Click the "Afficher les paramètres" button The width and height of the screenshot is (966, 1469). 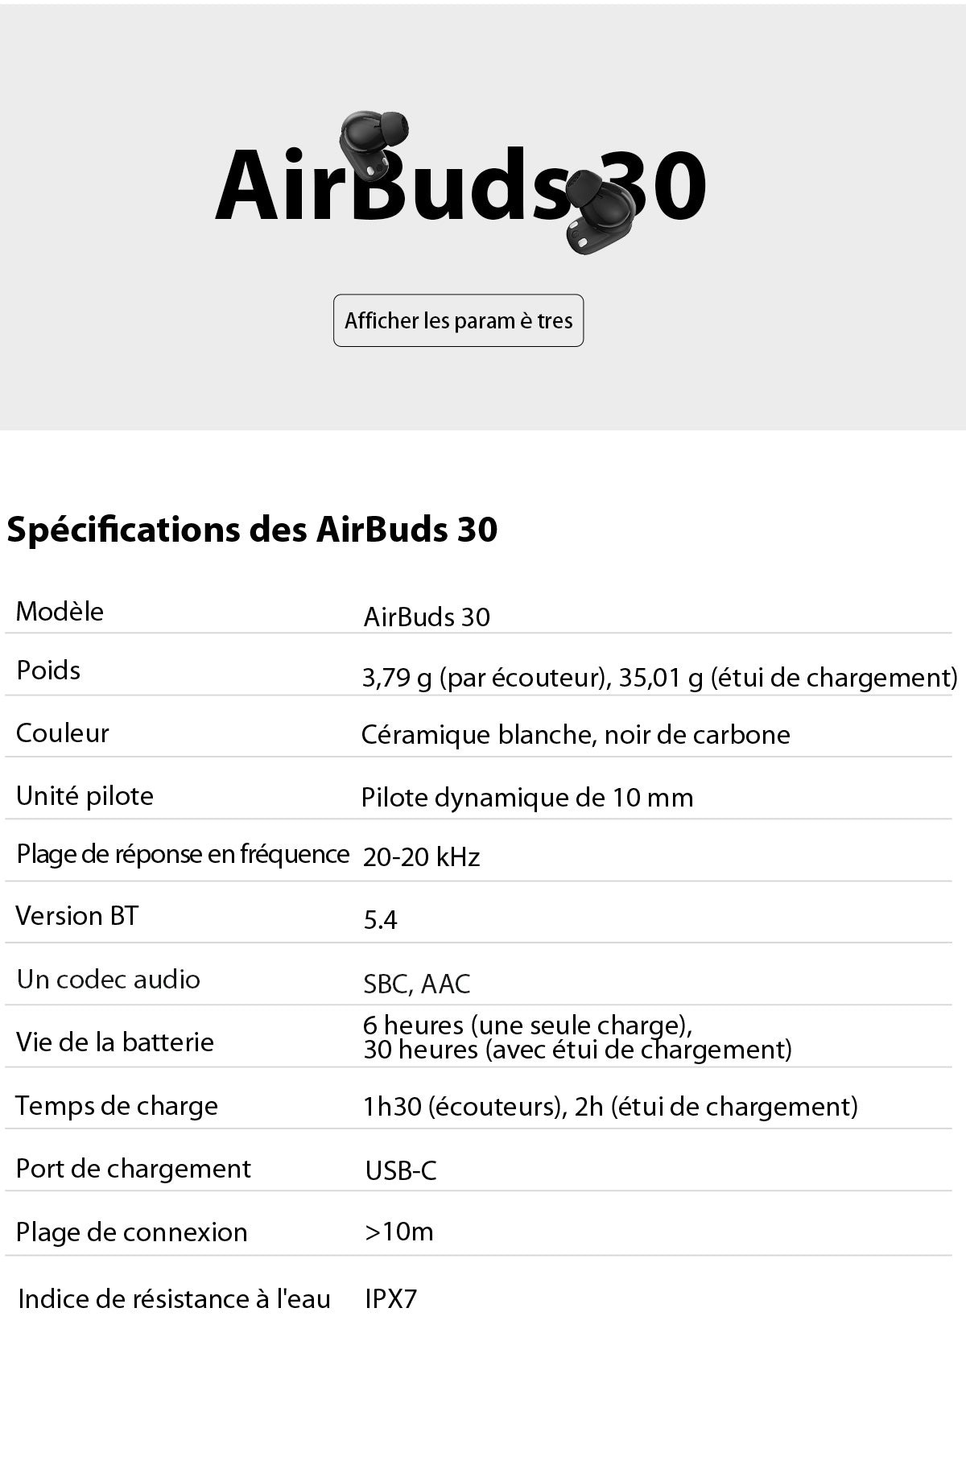click(x=458, y=320)
